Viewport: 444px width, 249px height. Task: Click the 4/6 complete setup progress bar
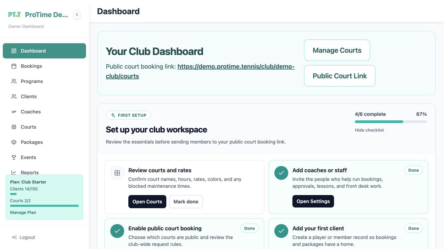point(391,122)
